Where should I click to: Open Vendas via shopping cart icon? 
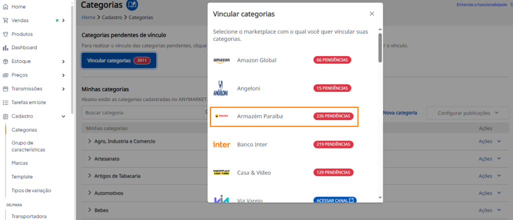point(5,20)
